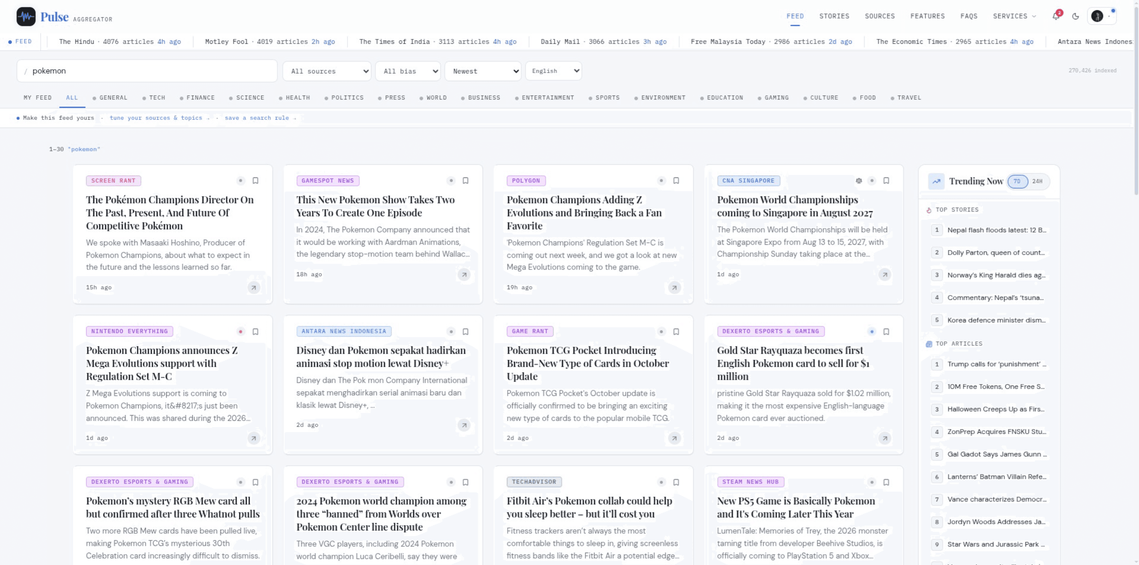The height and width of the screenshot is (565, 1139).
Task: Bookmark the TechAdvisor article
Action: (x=676, y=482)
